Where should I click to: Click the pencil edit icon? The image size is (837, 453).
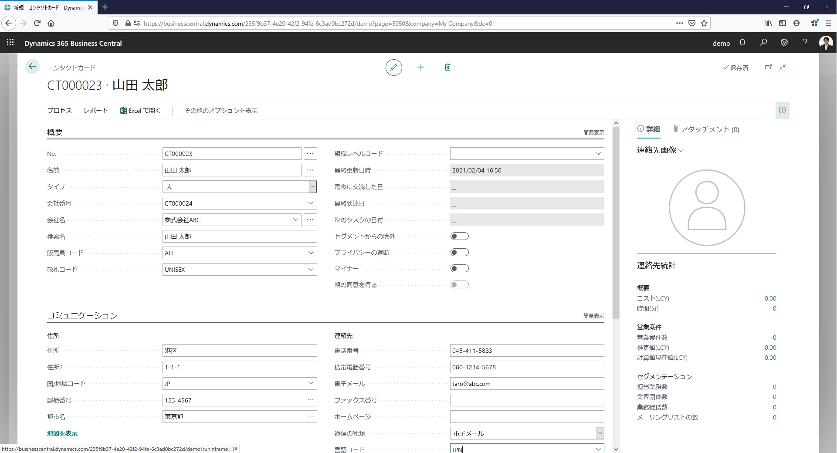(x=393, y=67)
